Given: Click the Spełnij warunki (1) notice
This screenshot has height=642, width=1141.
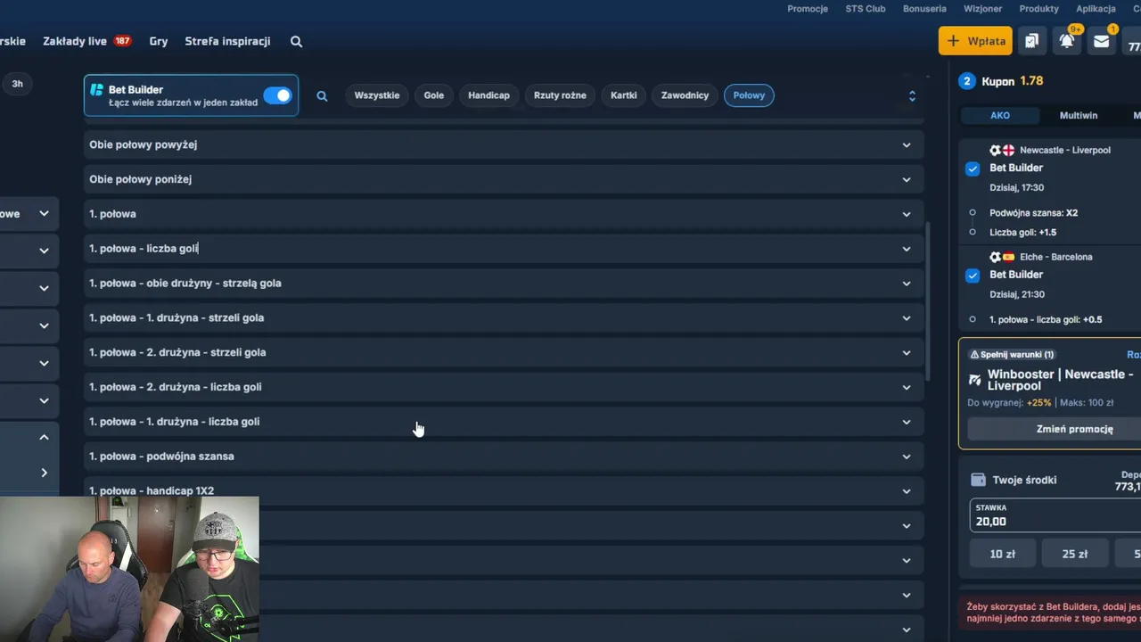Looking at the screenshot, I should pyautogui.click(x=1012, y=355).
